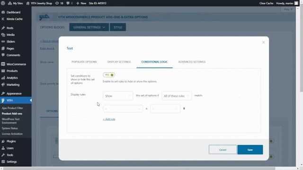Image resolution: width=303 pixels, height=170 pixels.
Task: Open WordPress Test Environment submenu
Action: click(10, 121)
